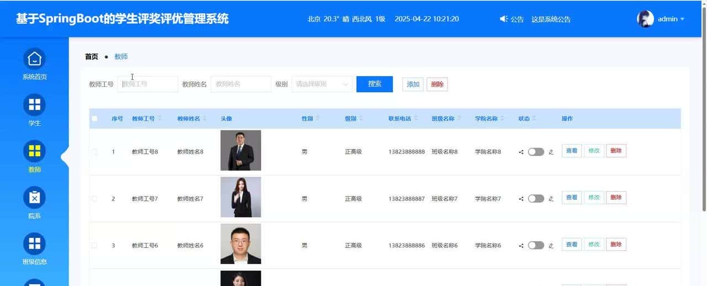Check the row 3 checkbox
Screen dimensions: 707x286
click(x=94, y=245)
